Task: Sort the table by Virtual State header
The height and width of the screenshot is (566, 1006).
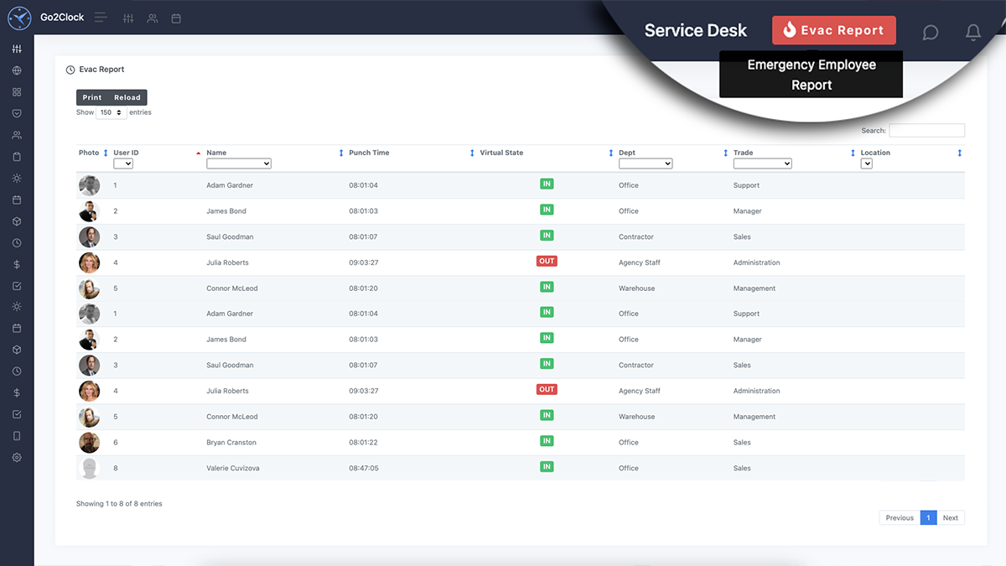Action: [x=501, y=153]
